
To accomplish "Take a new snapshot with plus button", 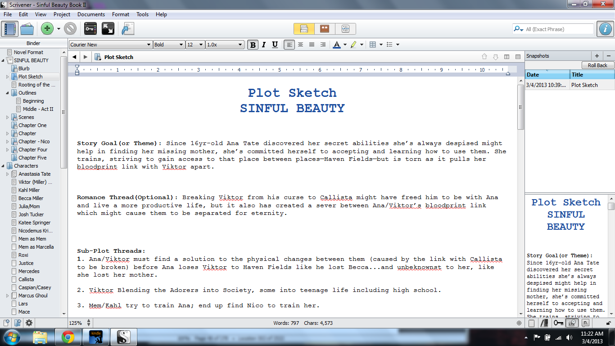I will (x=597, y=56).
